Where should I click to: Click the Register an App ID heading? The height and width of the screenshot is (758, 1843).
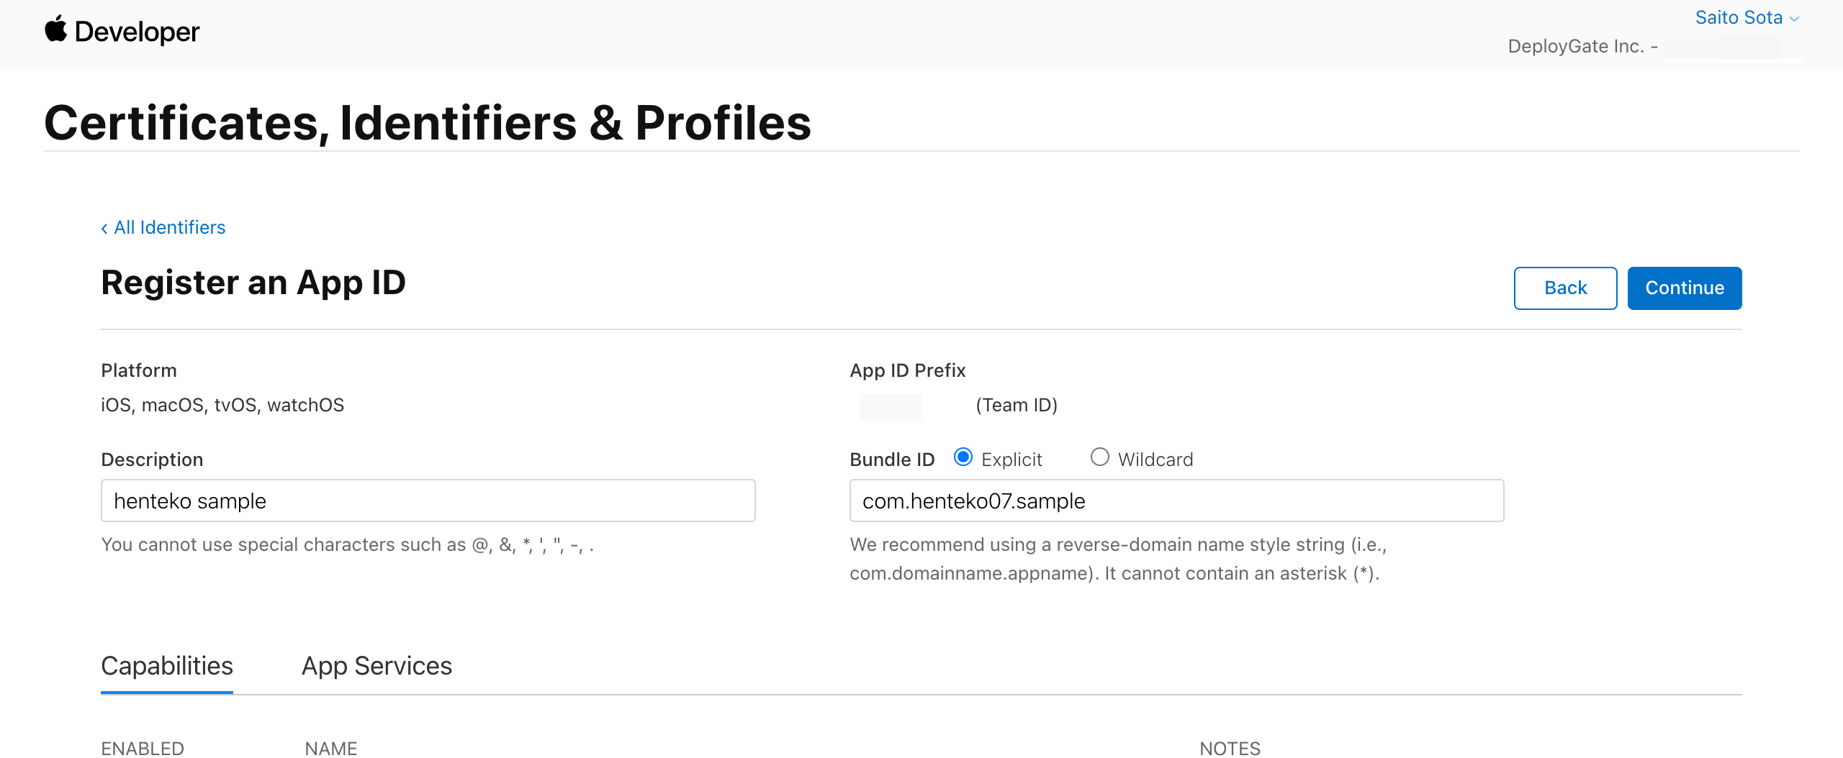(253, 282)
